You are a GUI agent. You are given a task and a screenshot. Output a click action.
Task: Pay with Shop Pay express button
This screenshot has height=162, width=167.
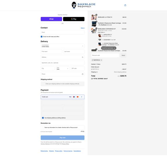coord(51,19)
